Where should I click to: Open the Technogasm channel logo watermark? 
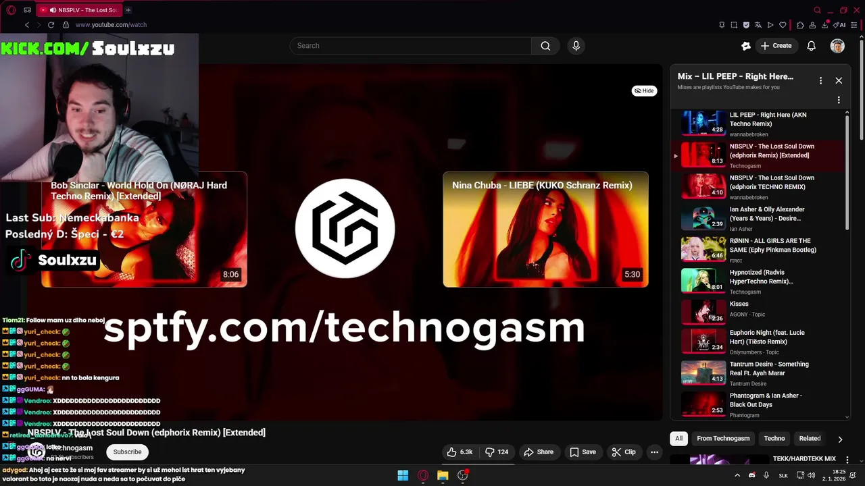345,229
